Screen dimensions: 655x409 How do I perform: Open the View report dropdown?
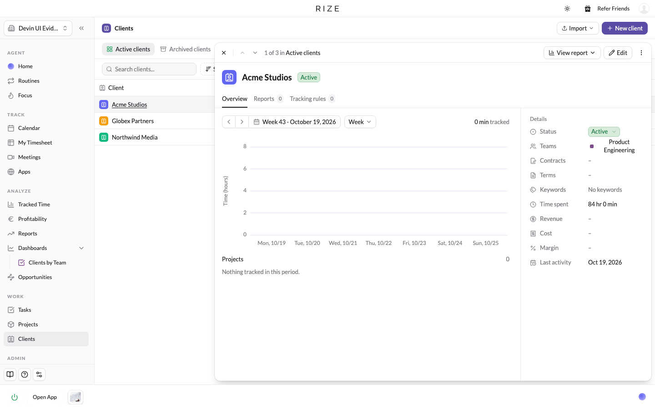point(572,53)
